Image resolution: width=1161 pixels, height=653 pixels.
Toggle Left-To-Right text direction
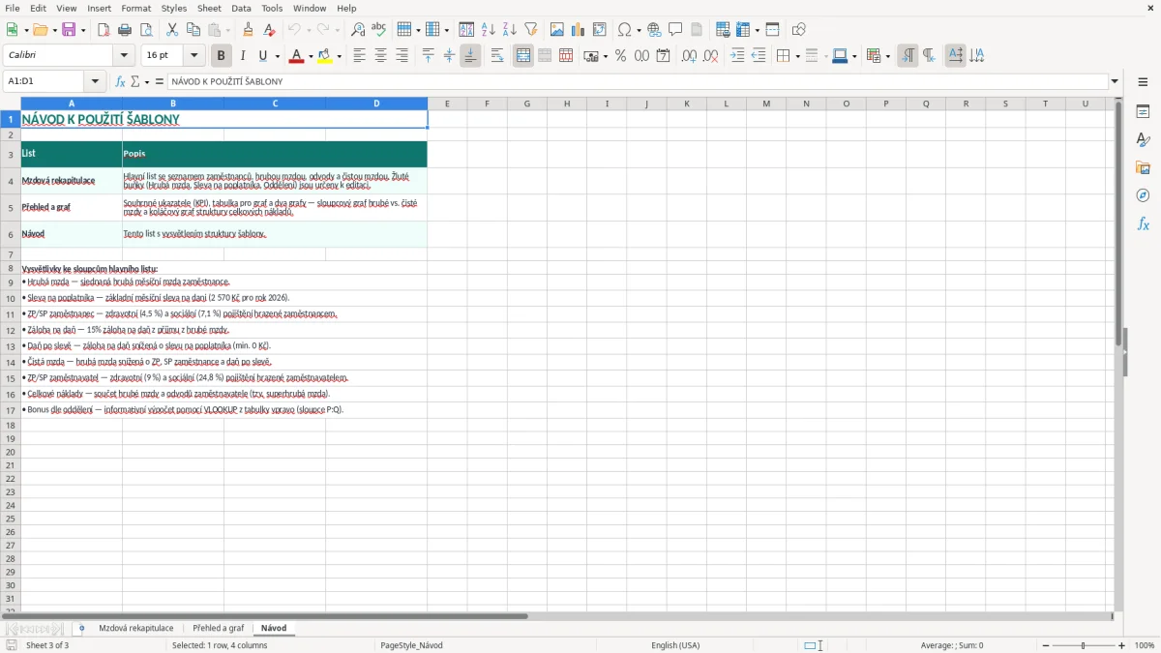coord(908,56)
